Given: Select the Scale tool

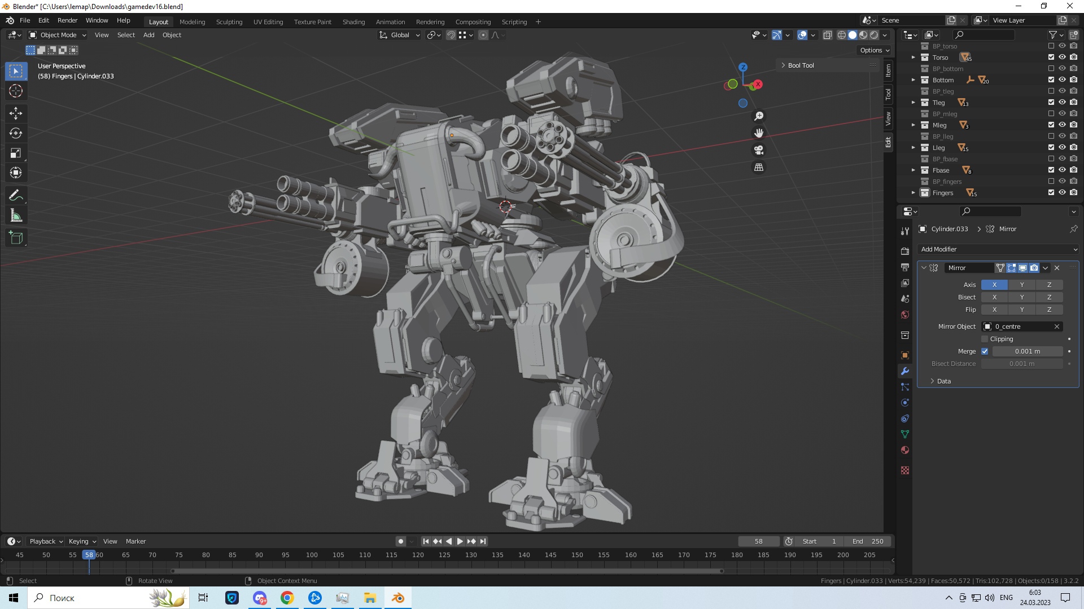Looking at the screenshot, I should 16,153.
